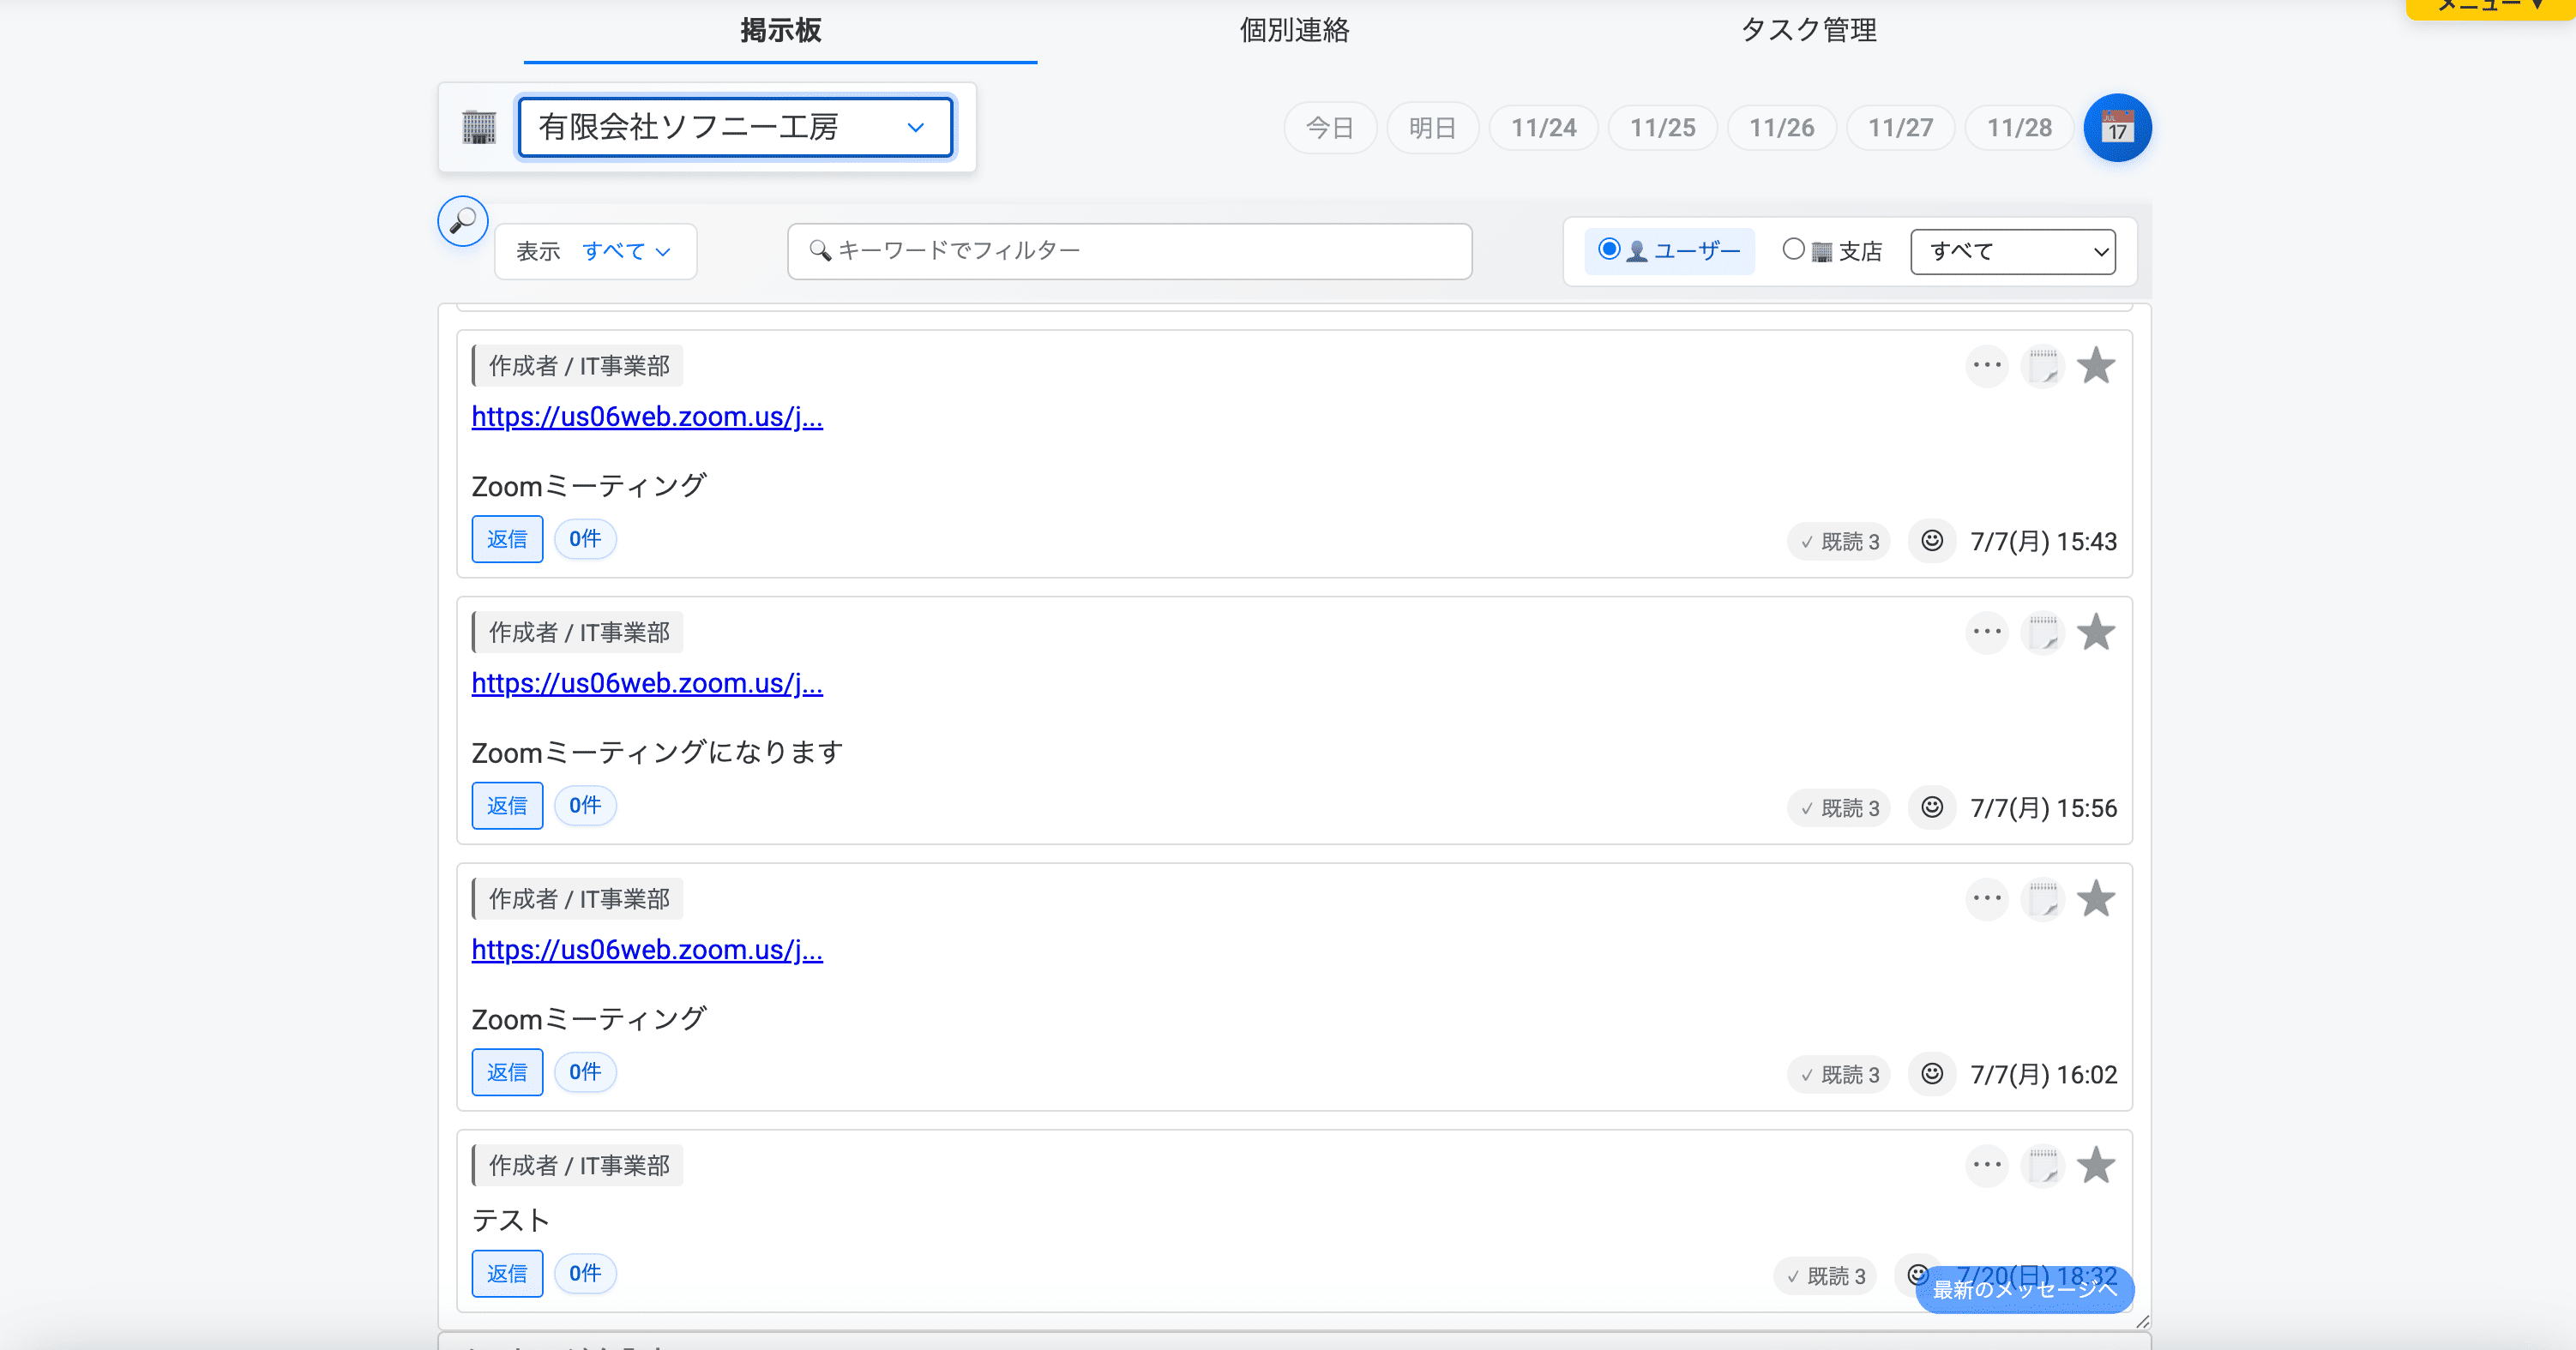
Task: Open the Zoom link in 15:43 post
Action: (x=646, y=417)
